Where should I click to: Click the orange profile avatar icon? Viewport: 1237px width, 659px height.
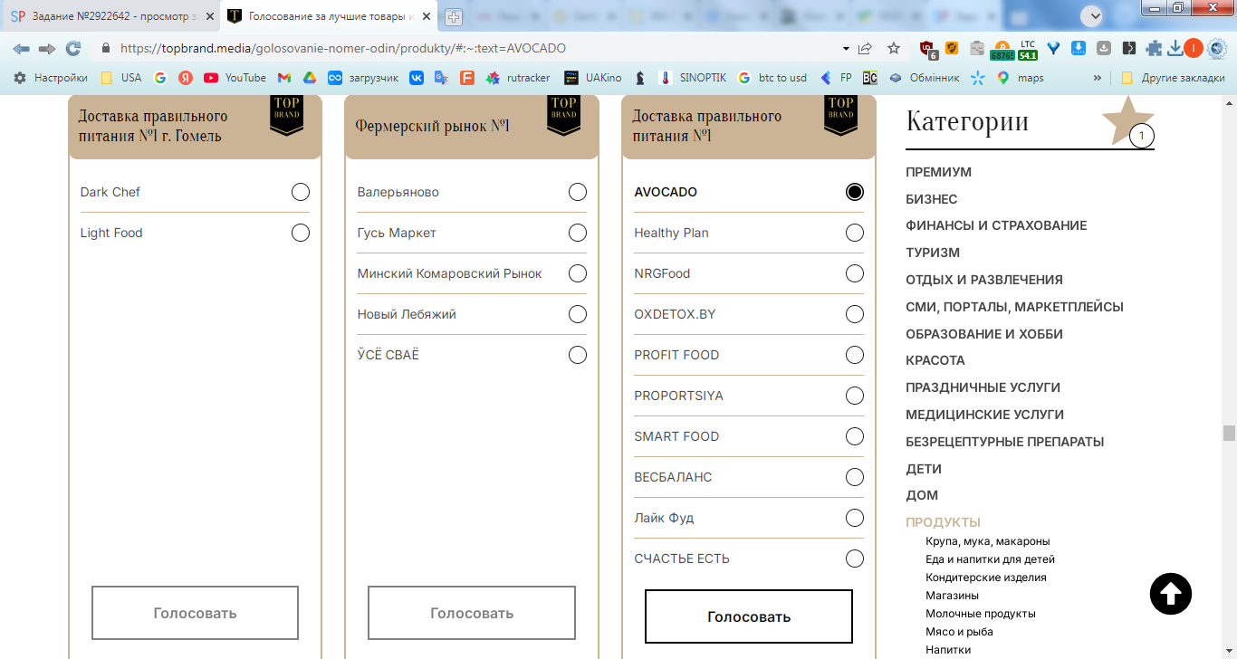[1194, 49]
